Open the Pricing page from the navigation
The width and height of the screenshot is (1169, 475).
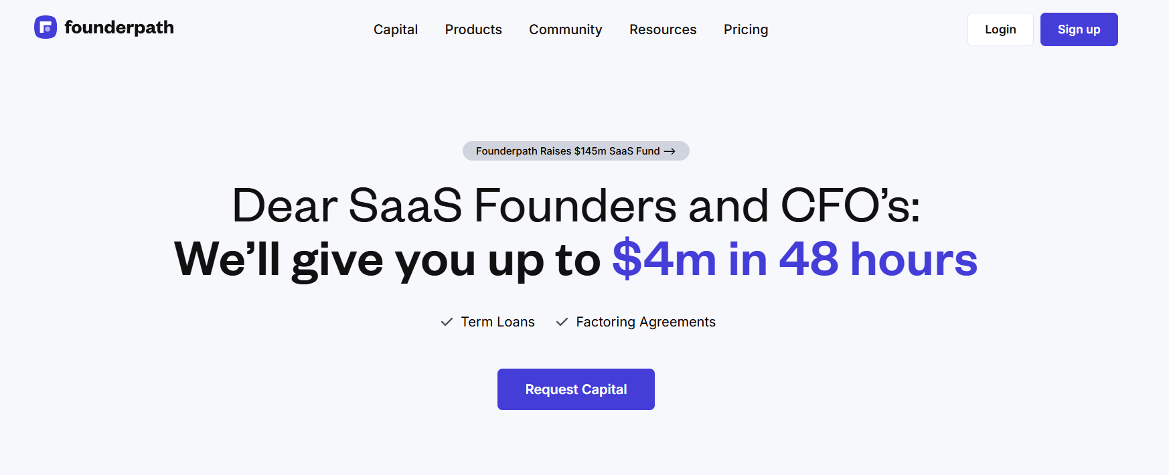745,29
